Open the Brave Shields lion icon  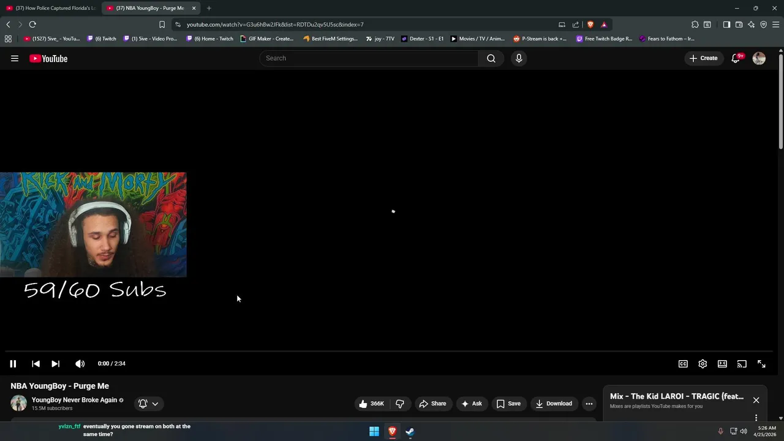pyautogui.click(x=590, y=24)
